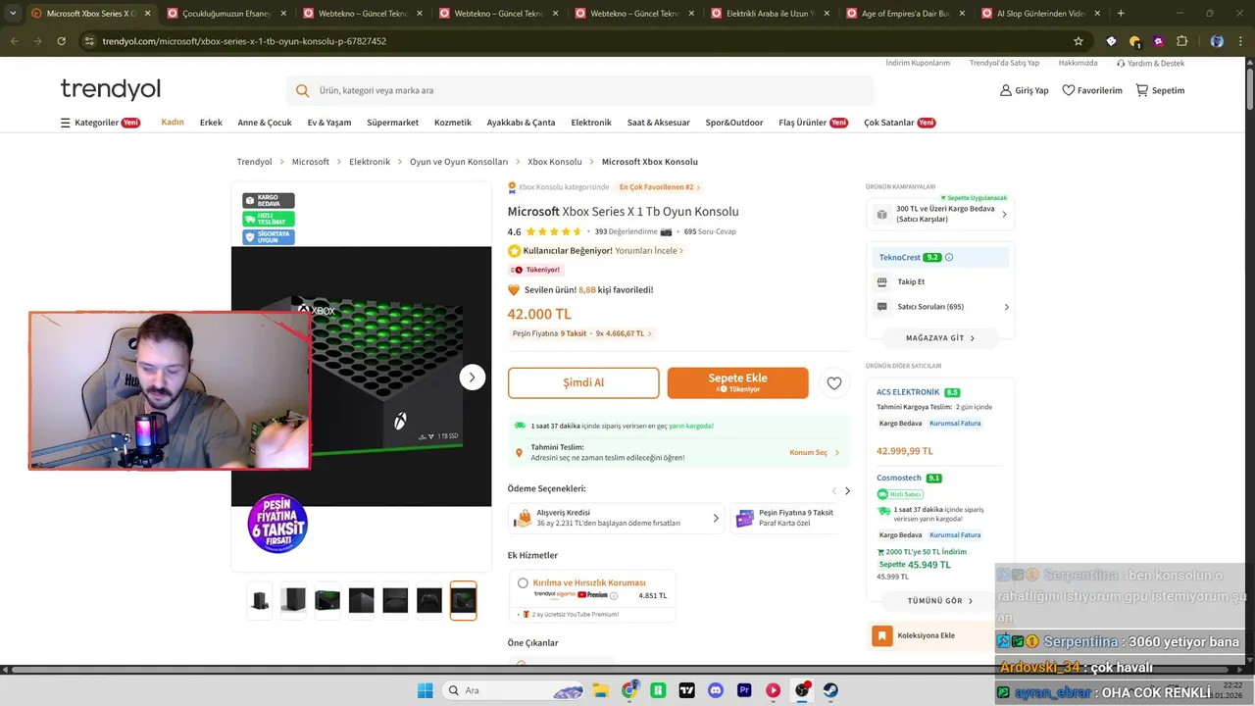Select first product thumbnail image
1255x706 pixels.
(260, 600)
